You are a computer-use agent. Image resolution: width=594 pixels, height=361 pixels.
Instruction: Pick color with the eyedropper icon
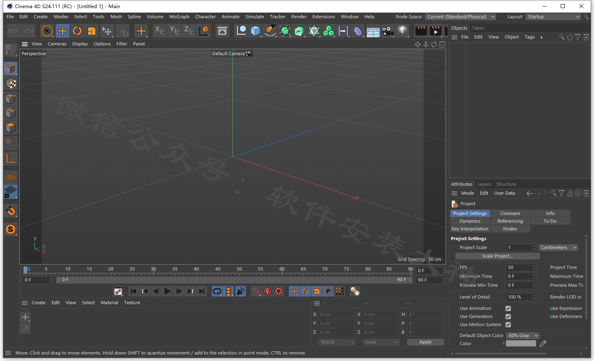click(543, 343)
